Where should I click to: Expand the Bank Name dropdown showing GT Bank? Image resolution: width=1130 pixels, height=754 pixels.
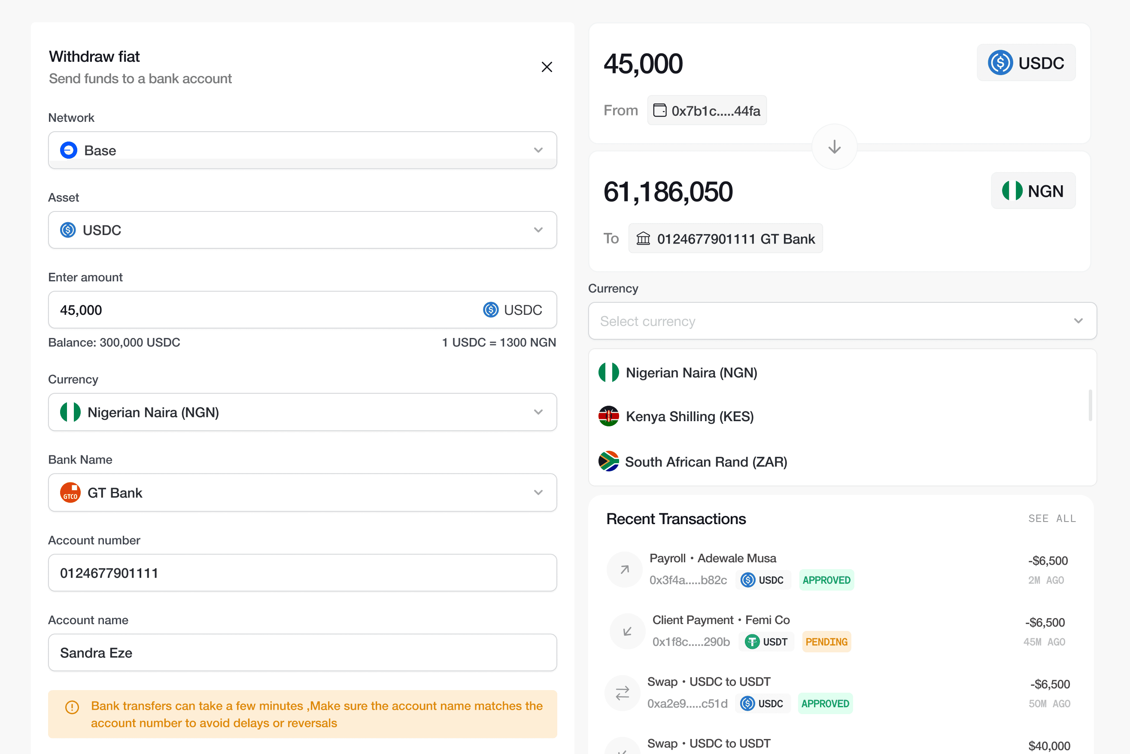pos(302,492)
